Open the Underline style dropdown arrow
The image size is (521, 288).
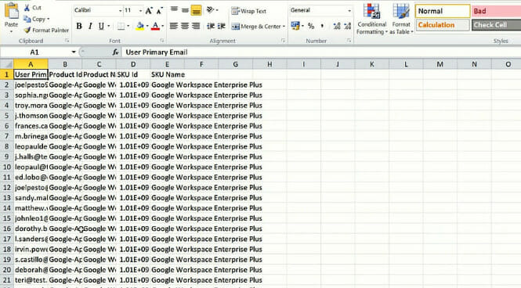point(108,26)
